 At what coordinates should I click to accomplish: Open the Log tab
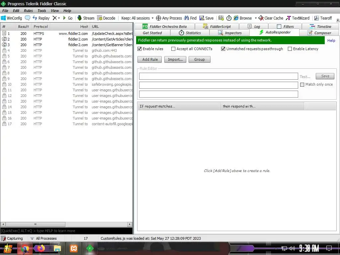[254, 27]
